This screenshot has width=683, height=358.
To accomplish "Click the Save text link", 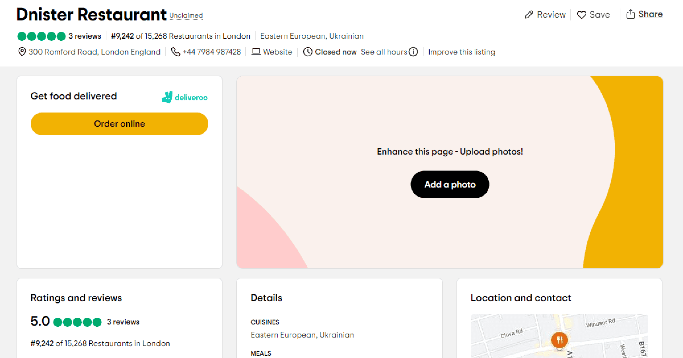I will (x=600, y=15).
